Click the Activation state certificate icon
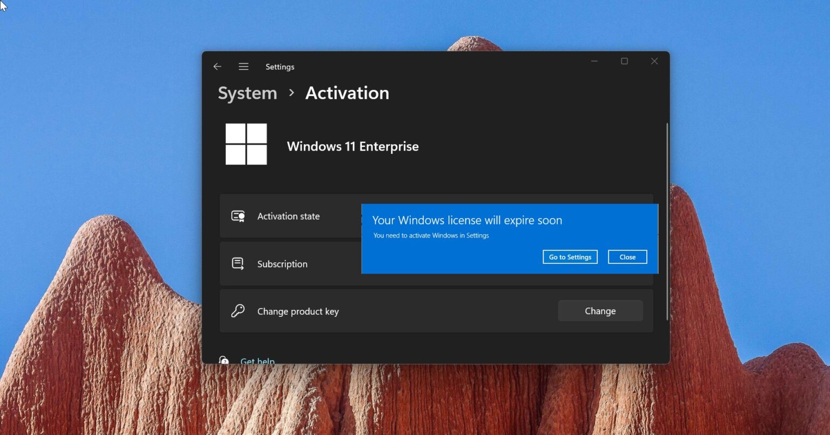 (x=238, y=216)
